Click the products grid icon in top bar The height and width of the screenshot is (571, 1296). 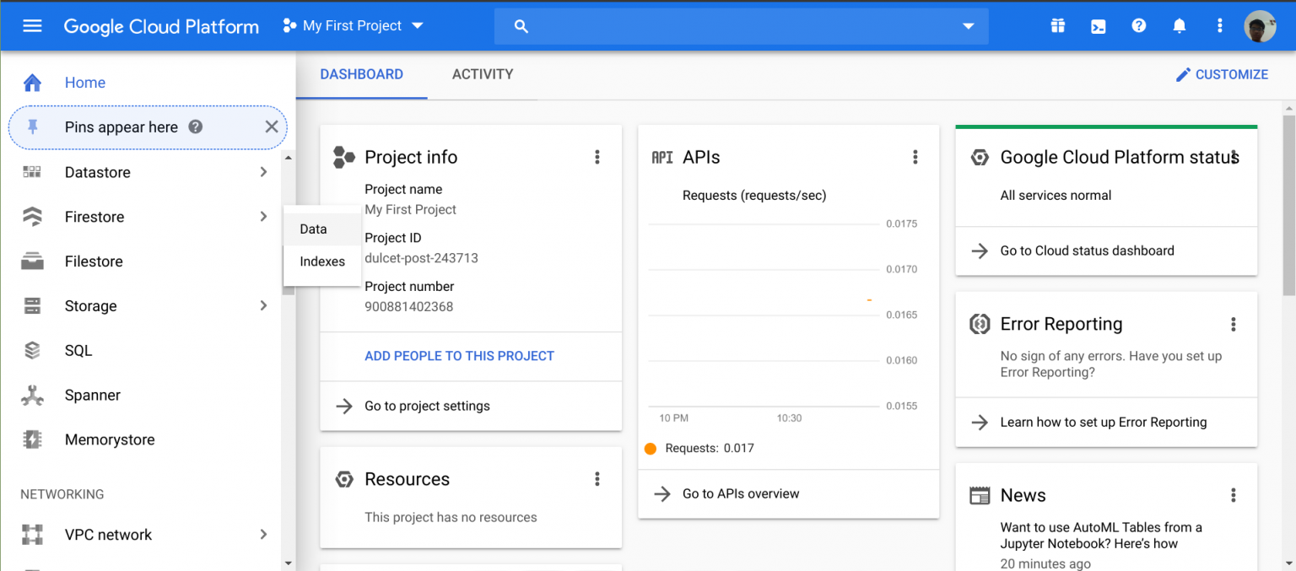pyautogui.click(x=1057, y=26)
